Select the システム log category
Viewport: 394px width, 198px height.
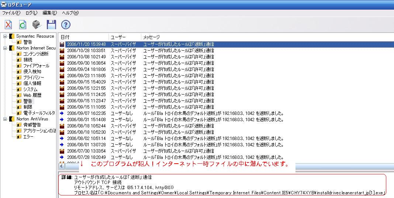30,89
